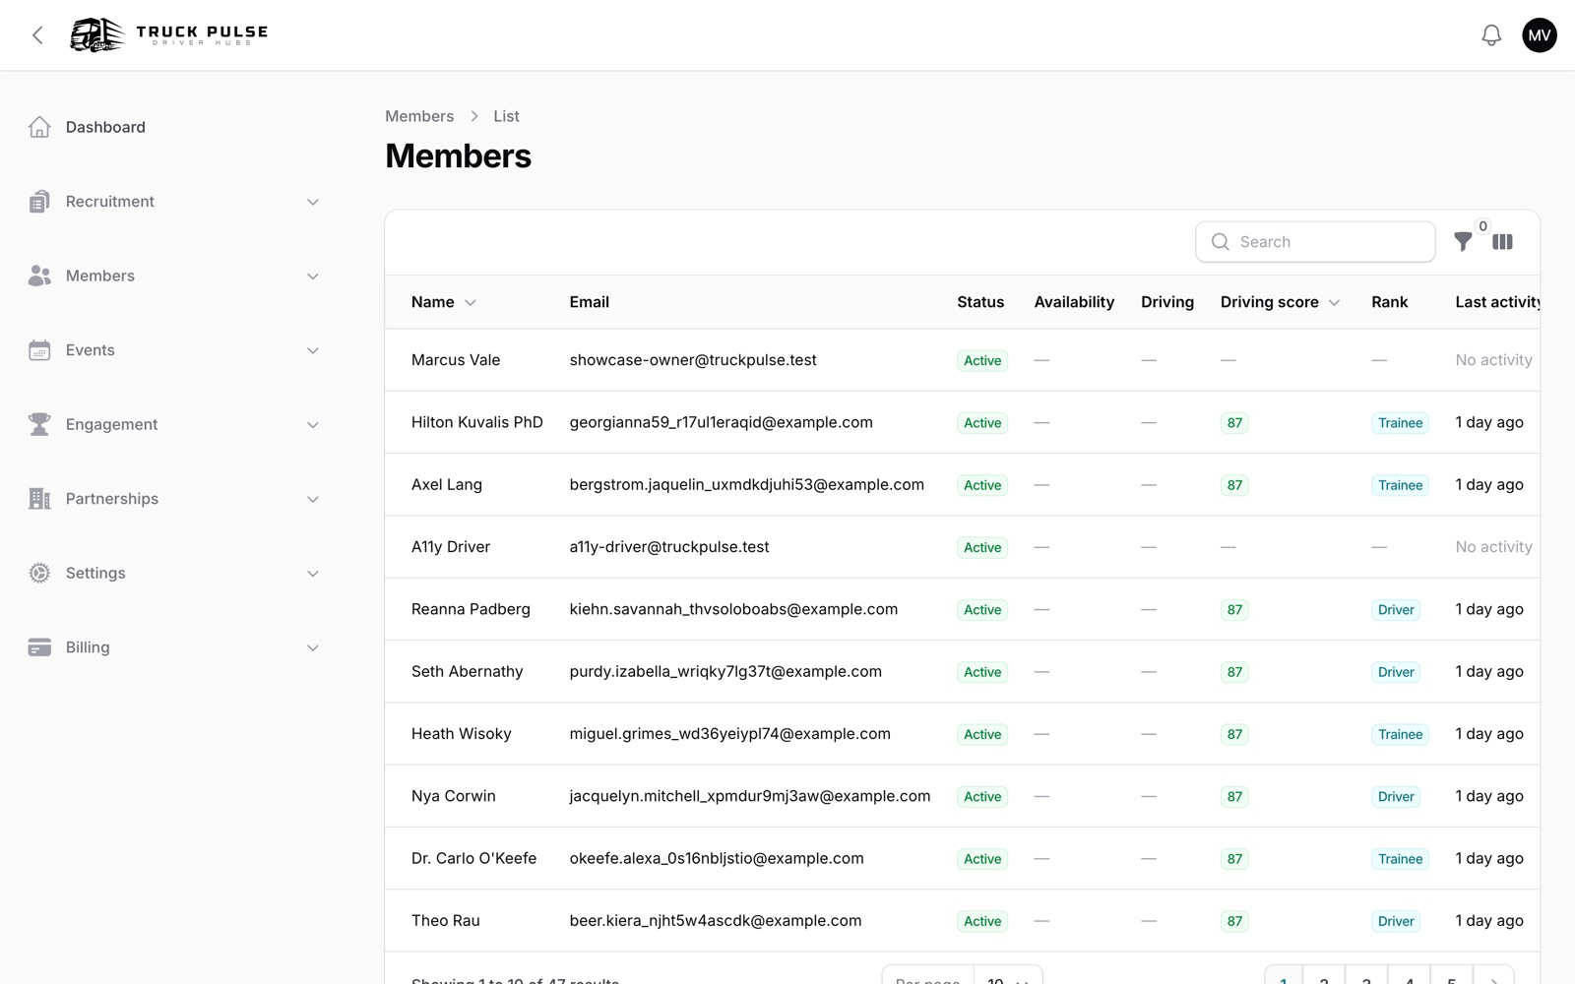Click the Dashboard home icon

[x=39, y=127]
